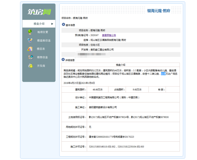Click the 筑房网 logo
Screen dimensions: 197x160
coord(39,12)
